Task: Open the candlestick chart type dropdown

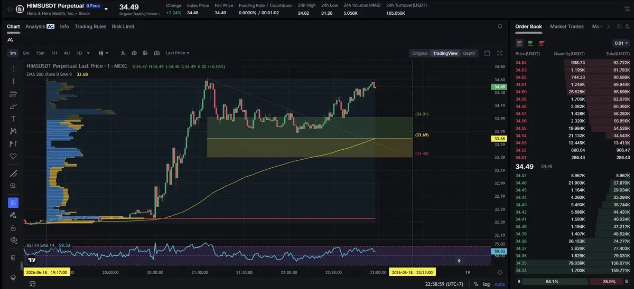Action: [x=103, y=53]
